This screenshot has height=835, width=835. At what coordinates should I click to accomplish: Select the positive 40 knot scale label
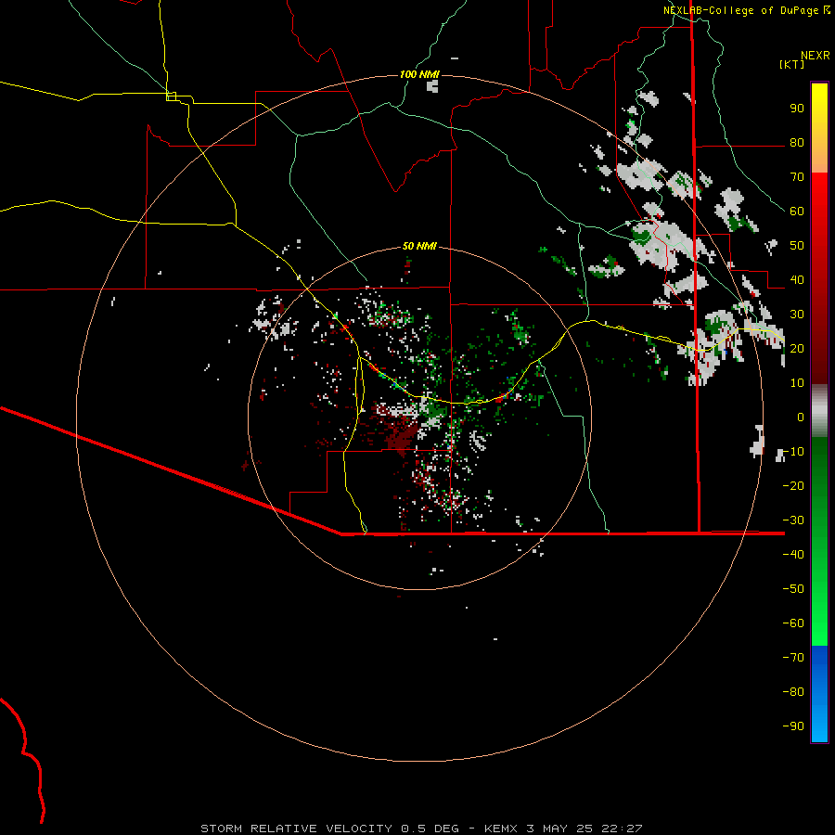[x=797, y=279]
